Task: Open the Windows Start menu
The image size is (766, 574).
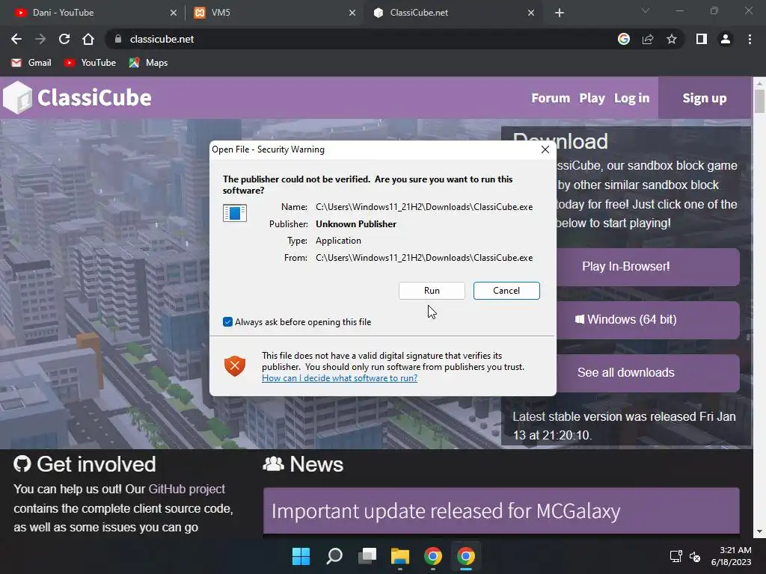Action: (301, 556)
